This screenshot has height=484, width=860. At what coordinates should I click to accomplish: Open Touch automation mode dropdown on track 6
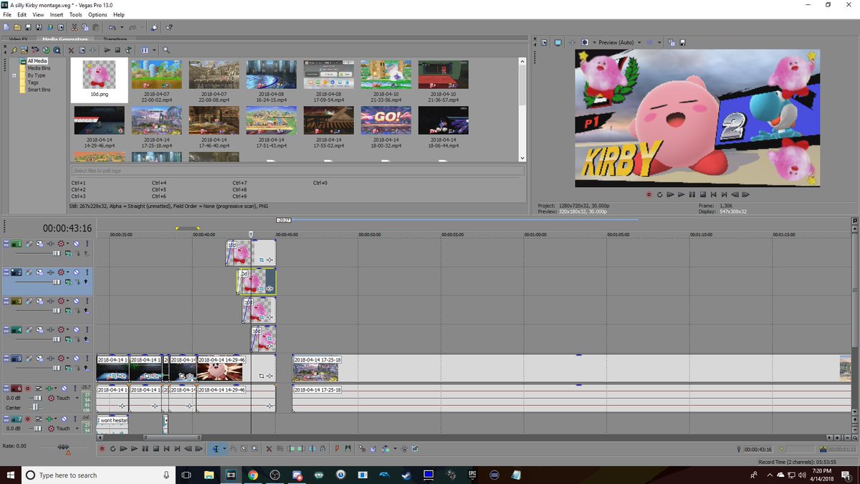[x=77, y=398]
